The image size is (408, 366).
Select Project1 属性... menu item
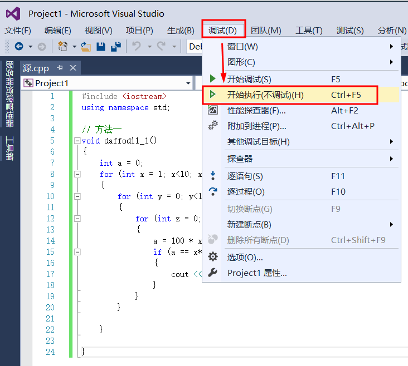[301, 273]
